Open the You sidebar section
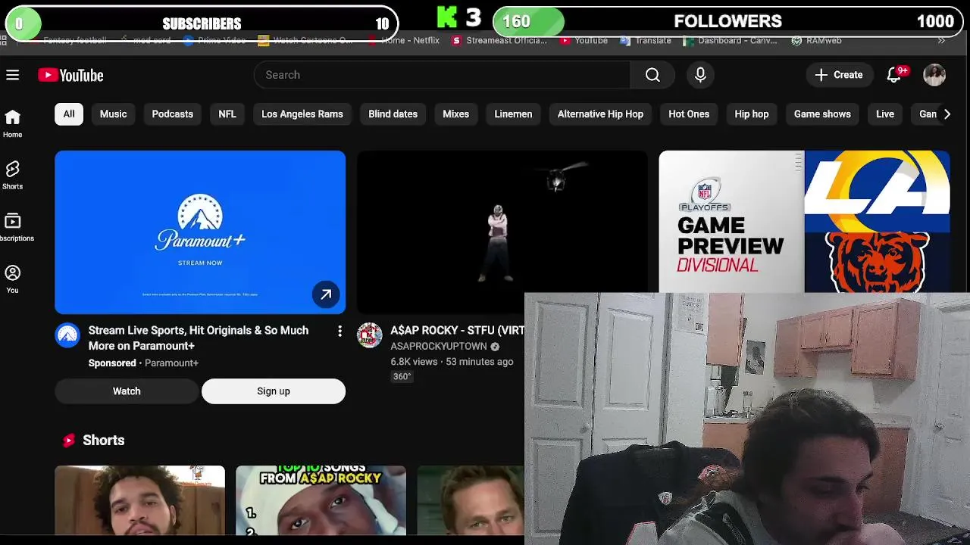This screenshot has width=970, height=545. pyautogui.click(x=12, y=279)
